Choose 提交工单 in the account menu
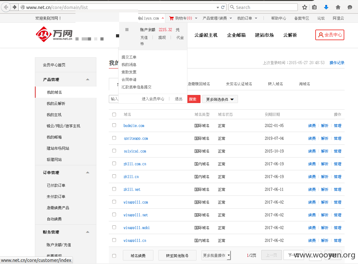Viewport: 358px width, 264px height. [x=129, y=57]
